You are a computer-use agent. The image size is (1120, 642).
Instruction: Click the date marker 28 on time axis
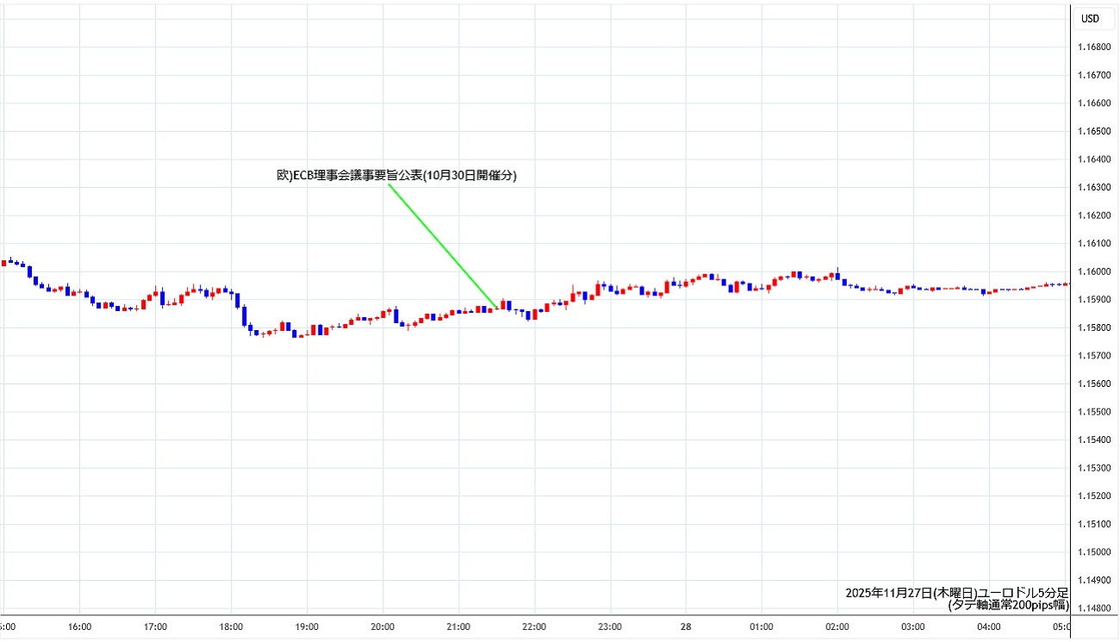tap(686, 626)
